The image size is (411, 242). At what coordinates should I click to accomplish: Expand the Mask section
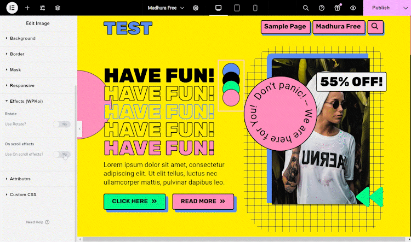[38, 69]
